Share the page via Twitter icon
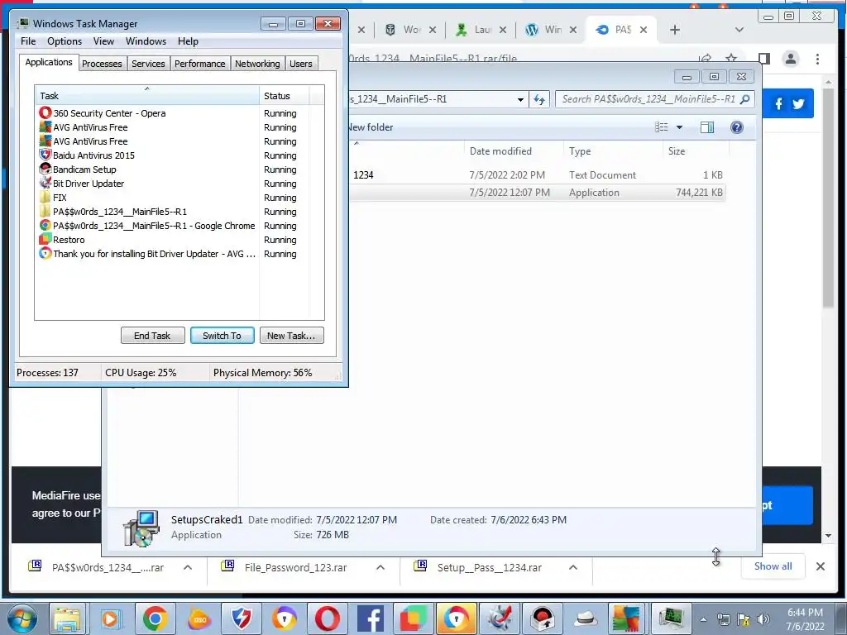847x635 pixels. [x=799, y=103]
